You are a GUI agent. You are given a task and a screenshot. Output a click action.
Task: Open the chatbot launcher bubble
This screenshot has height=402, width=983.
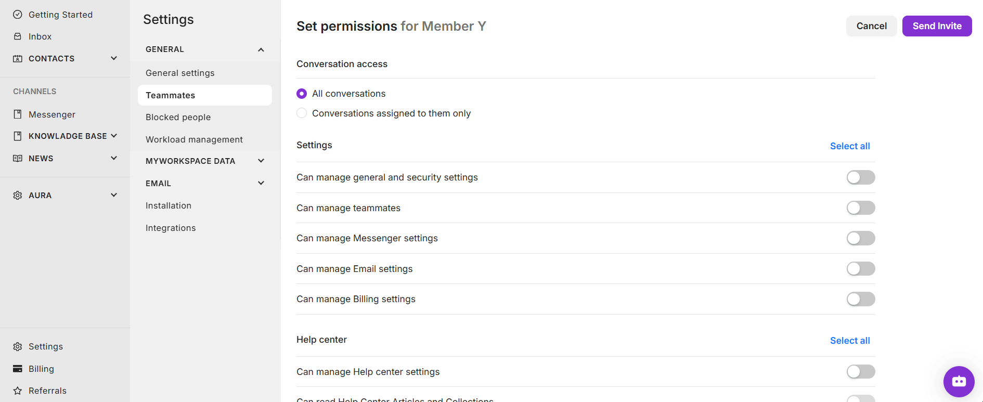(x=959, y=382)
